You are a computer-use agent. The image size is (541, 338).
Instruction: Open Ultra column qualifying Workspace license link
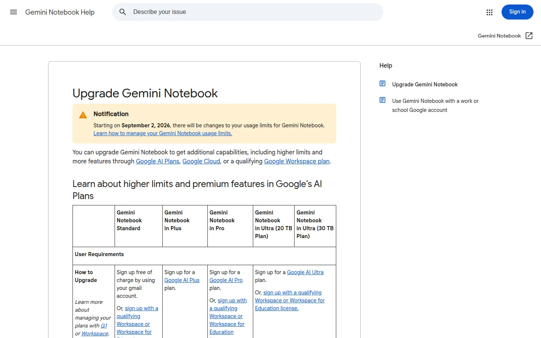[x=290, y=300]
